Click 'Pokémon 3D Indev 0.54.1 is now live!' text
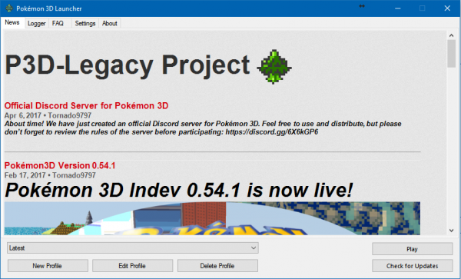The height and width of the screenshot is (279, 461). click(x=179, y=190)
